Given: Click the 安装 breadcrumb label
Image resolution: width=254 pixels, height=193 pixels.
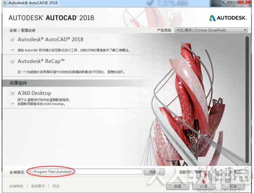Looking at the screenshot, I should tap(13, 30).
